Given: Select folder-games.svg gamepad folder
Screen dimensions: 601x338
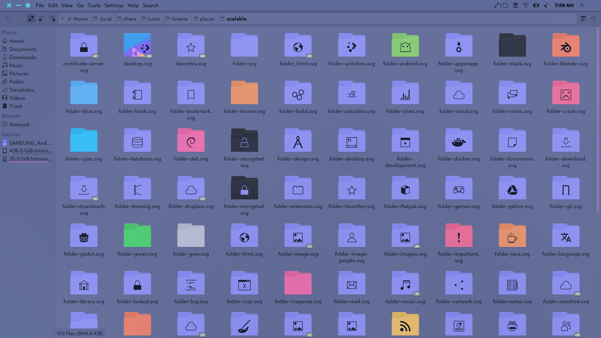Looking at the screenshot, I should [459, 188].
